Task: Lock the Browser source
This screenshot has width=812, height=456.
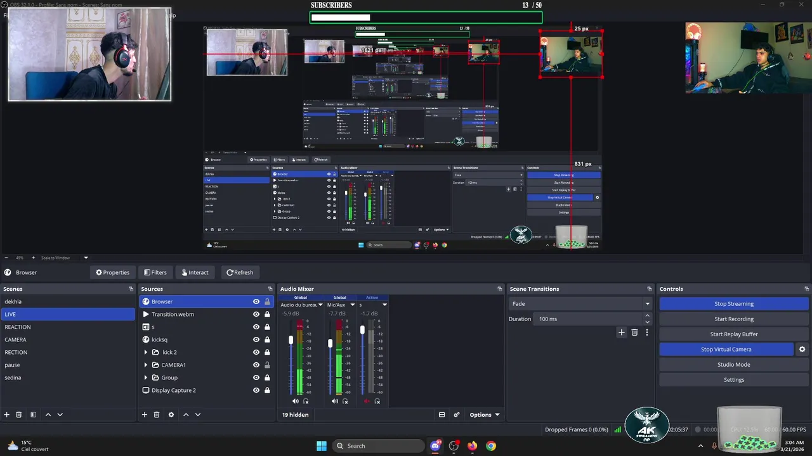Action: click(x=267, y=301)
